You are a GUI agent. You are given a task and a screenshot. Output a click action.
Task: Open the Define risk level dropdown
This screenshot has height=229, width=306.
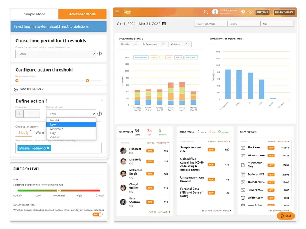(71, 114)
